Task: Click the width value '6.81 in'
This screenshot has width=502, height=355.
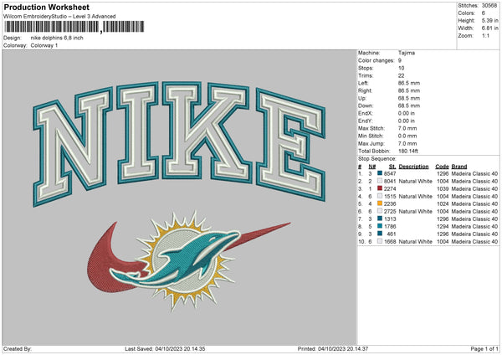Action: [489, 28]
